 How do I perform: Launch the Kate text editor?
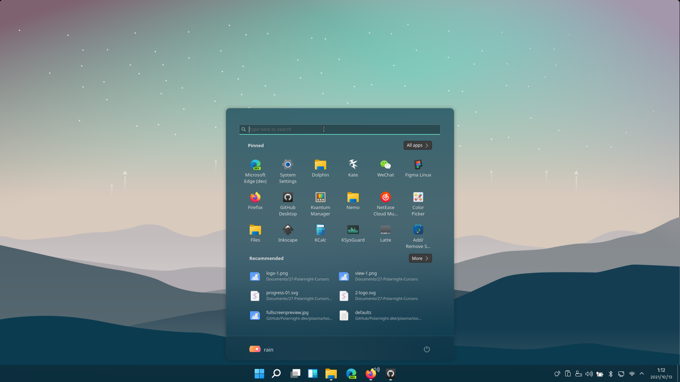[x=353, y=168]
